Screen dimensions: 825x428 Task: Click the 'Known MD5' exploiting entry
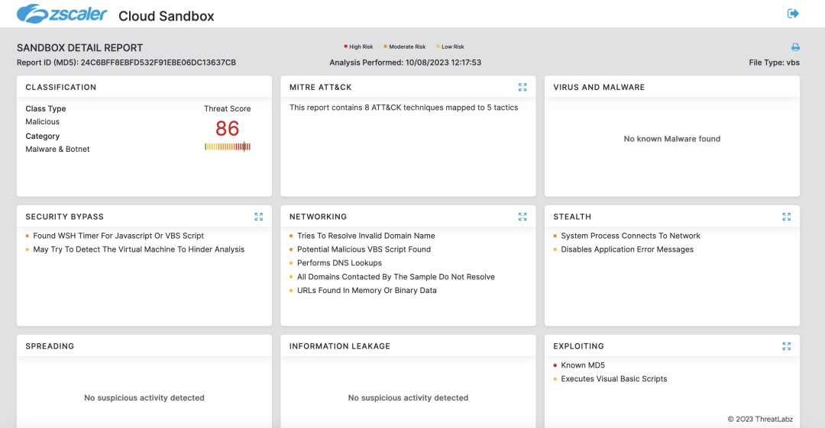click(583, 365)
